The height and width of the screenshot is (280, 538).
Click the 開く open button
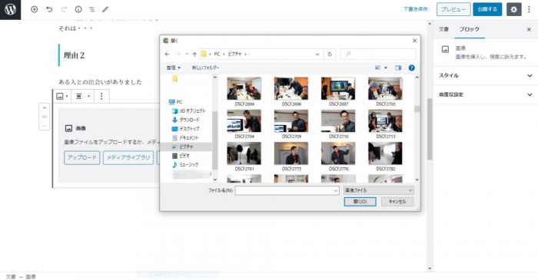tap(360, 202)
